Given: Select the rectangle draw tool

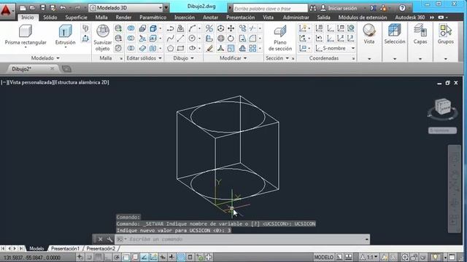Looking at the screenshot, I should pos(180,48).
